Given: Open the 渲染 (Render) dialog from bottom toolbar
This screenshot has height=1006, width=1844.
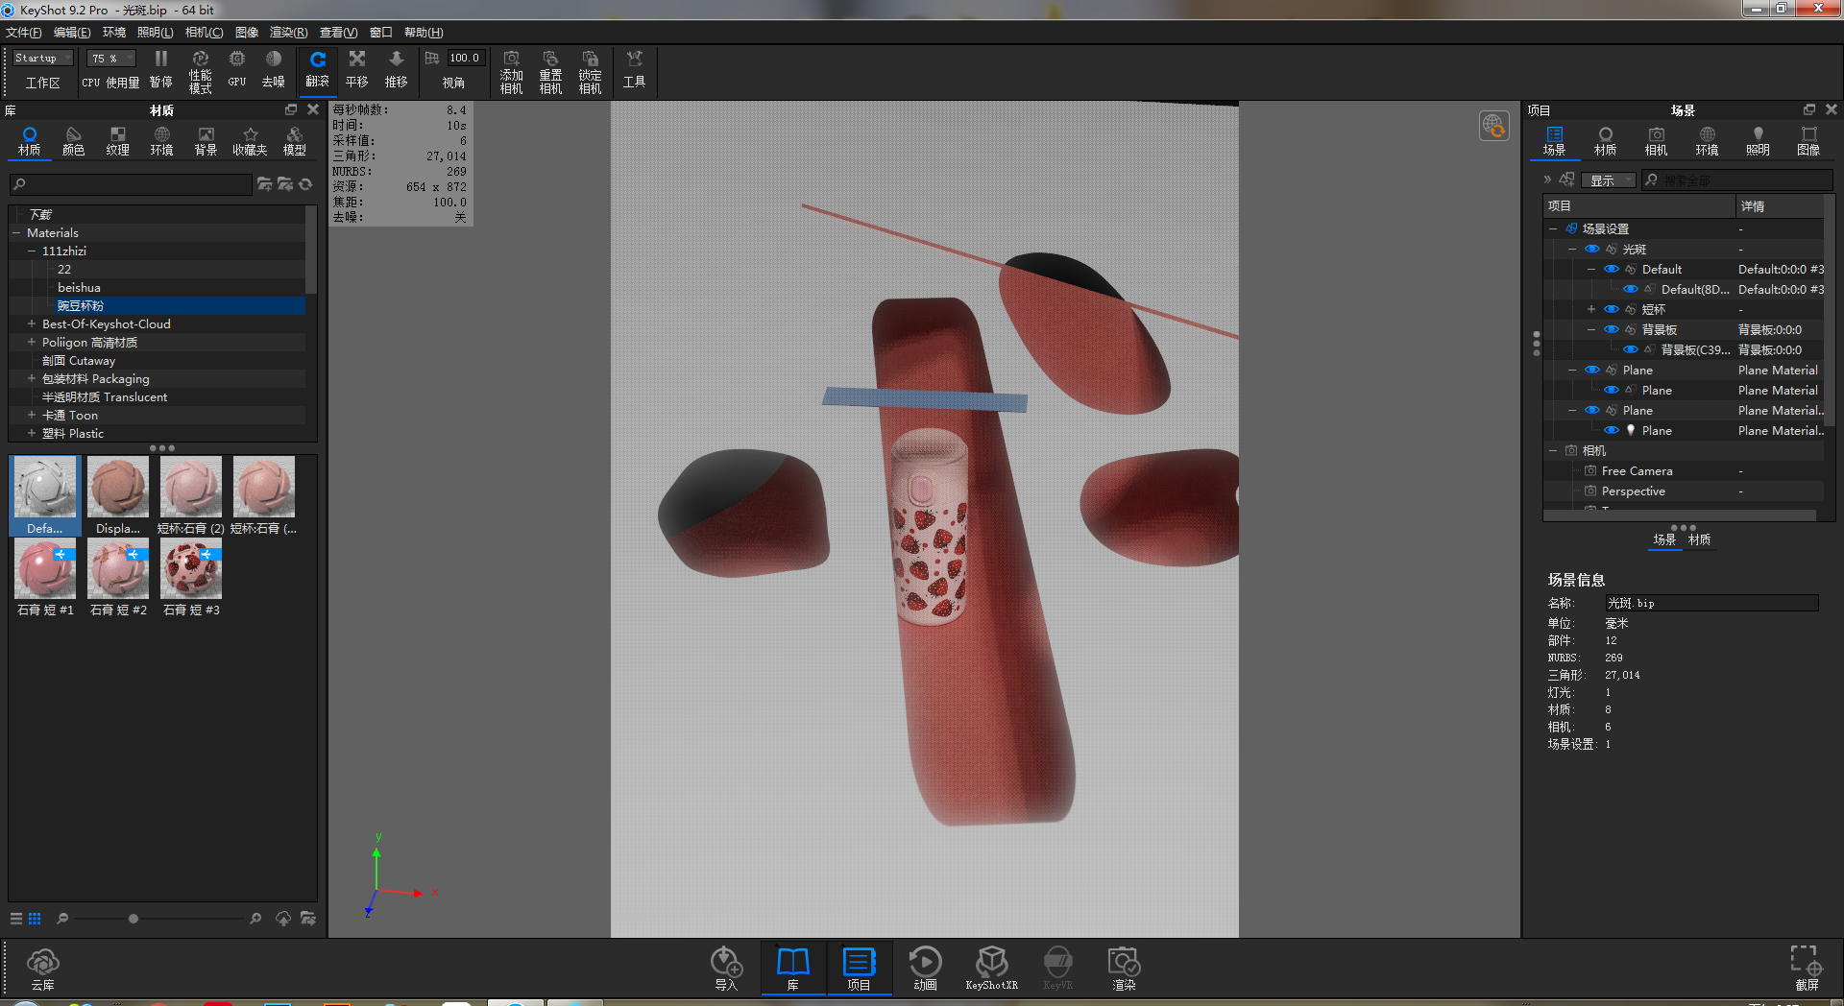Looking at the screenshot, I should point(1122,965).
